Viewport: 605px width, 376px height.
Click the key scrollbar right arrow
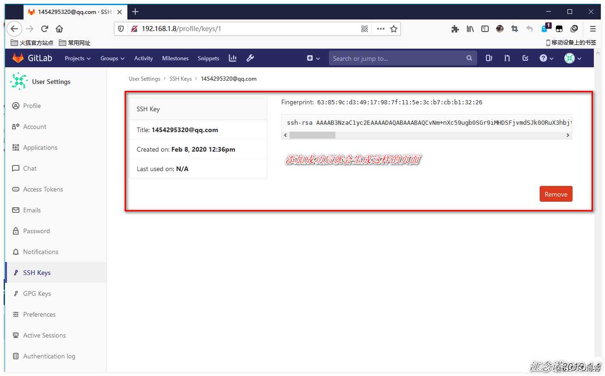tap(567, 135)
